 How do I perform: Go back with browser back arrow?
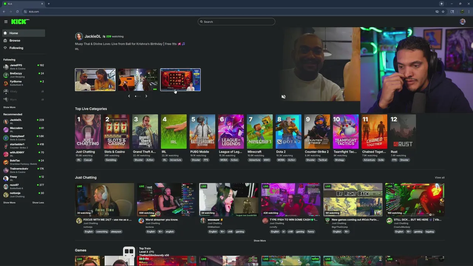4,11
